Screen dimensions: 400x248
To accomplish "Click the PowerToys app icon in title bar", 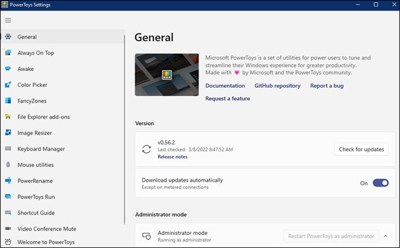I will tap(5, 5).
